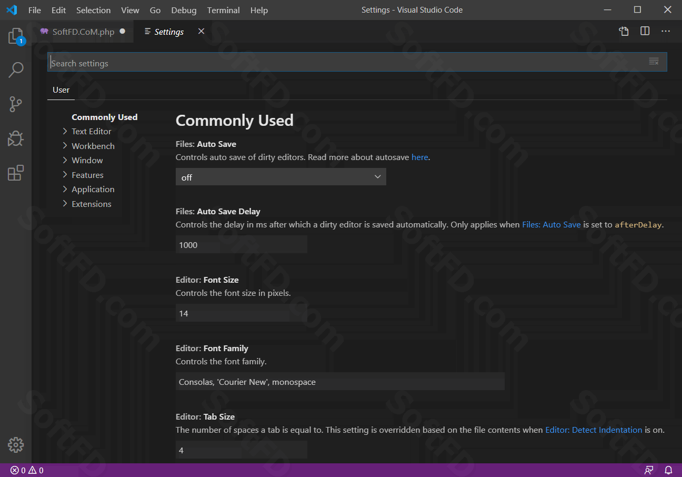
Task: Open the Manage gear menu
Action: pos(16,445)
